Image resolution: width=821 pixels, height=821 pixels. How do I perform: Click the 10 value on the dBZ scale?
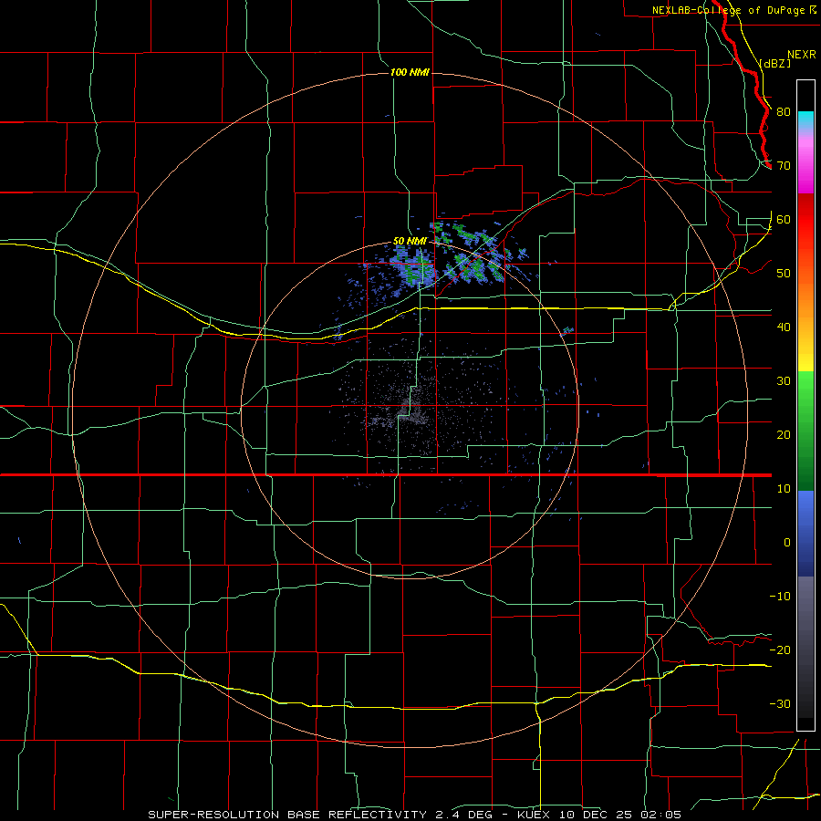point(784,489)
